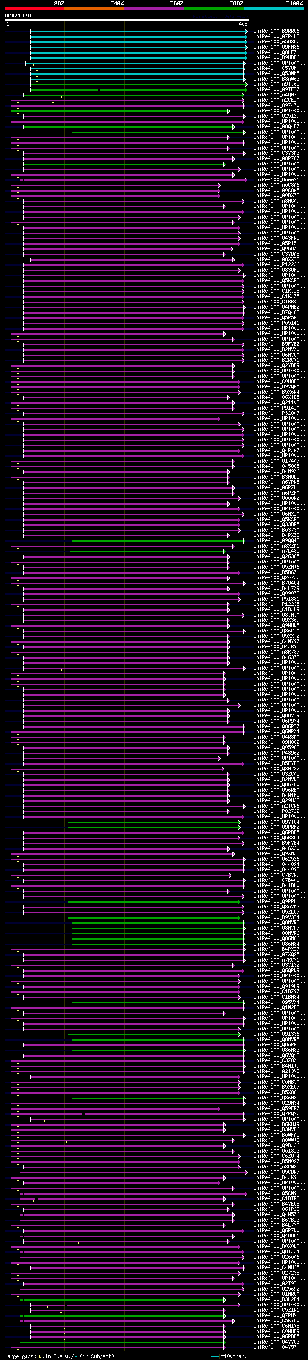Select the UniRef100_A9TET7 hit name
Viewport: 308px width, 1360px height.
(x=276, y=90)
